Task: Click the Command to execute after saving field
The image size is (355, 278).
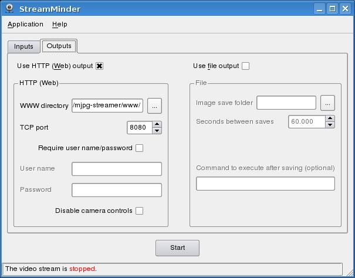Action: point(265,184)
